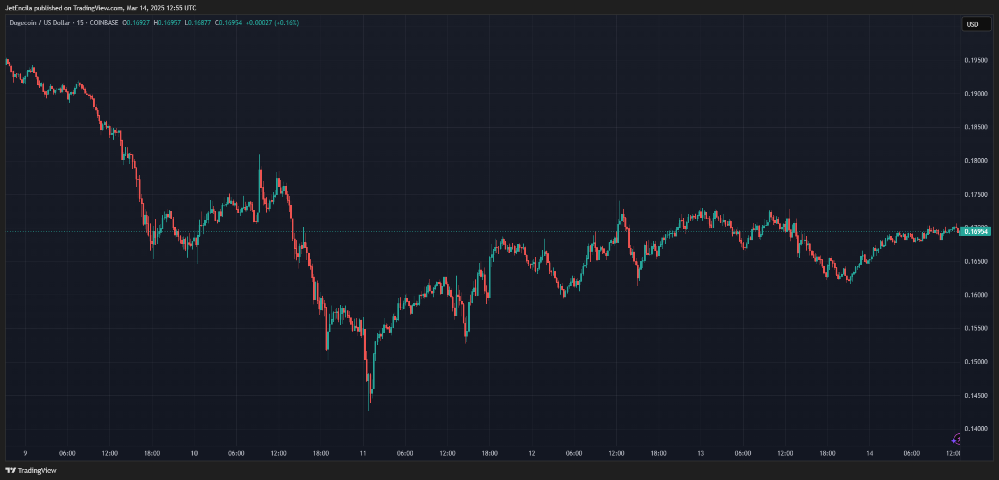
Task: Click date label 10 on time axis
Action: pyautogui.click(x=194, y=453)
